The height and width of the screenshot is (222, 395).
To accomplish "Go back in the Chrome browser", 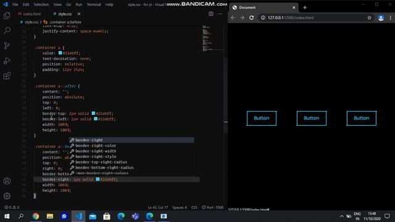I will point(233,18).
